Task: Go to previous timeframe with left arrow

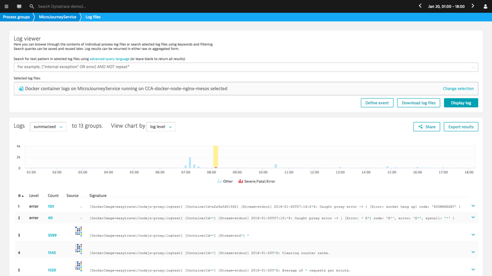Action: tap(420, 6)
